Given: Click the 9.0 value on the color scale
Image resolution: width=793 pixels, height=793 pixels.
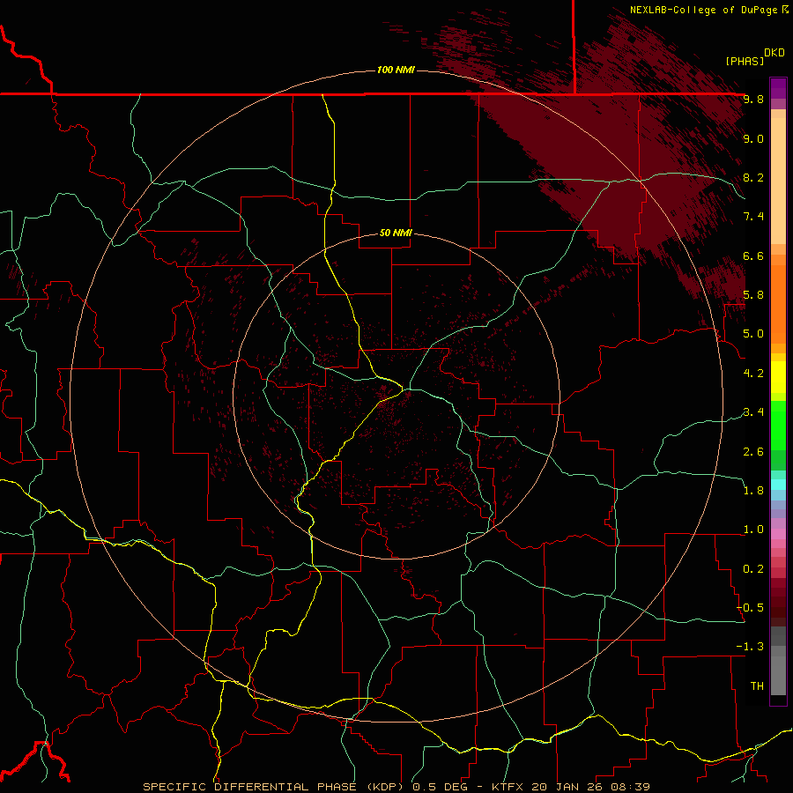Looking at the screenshot, I should click(x=753, y=138).
